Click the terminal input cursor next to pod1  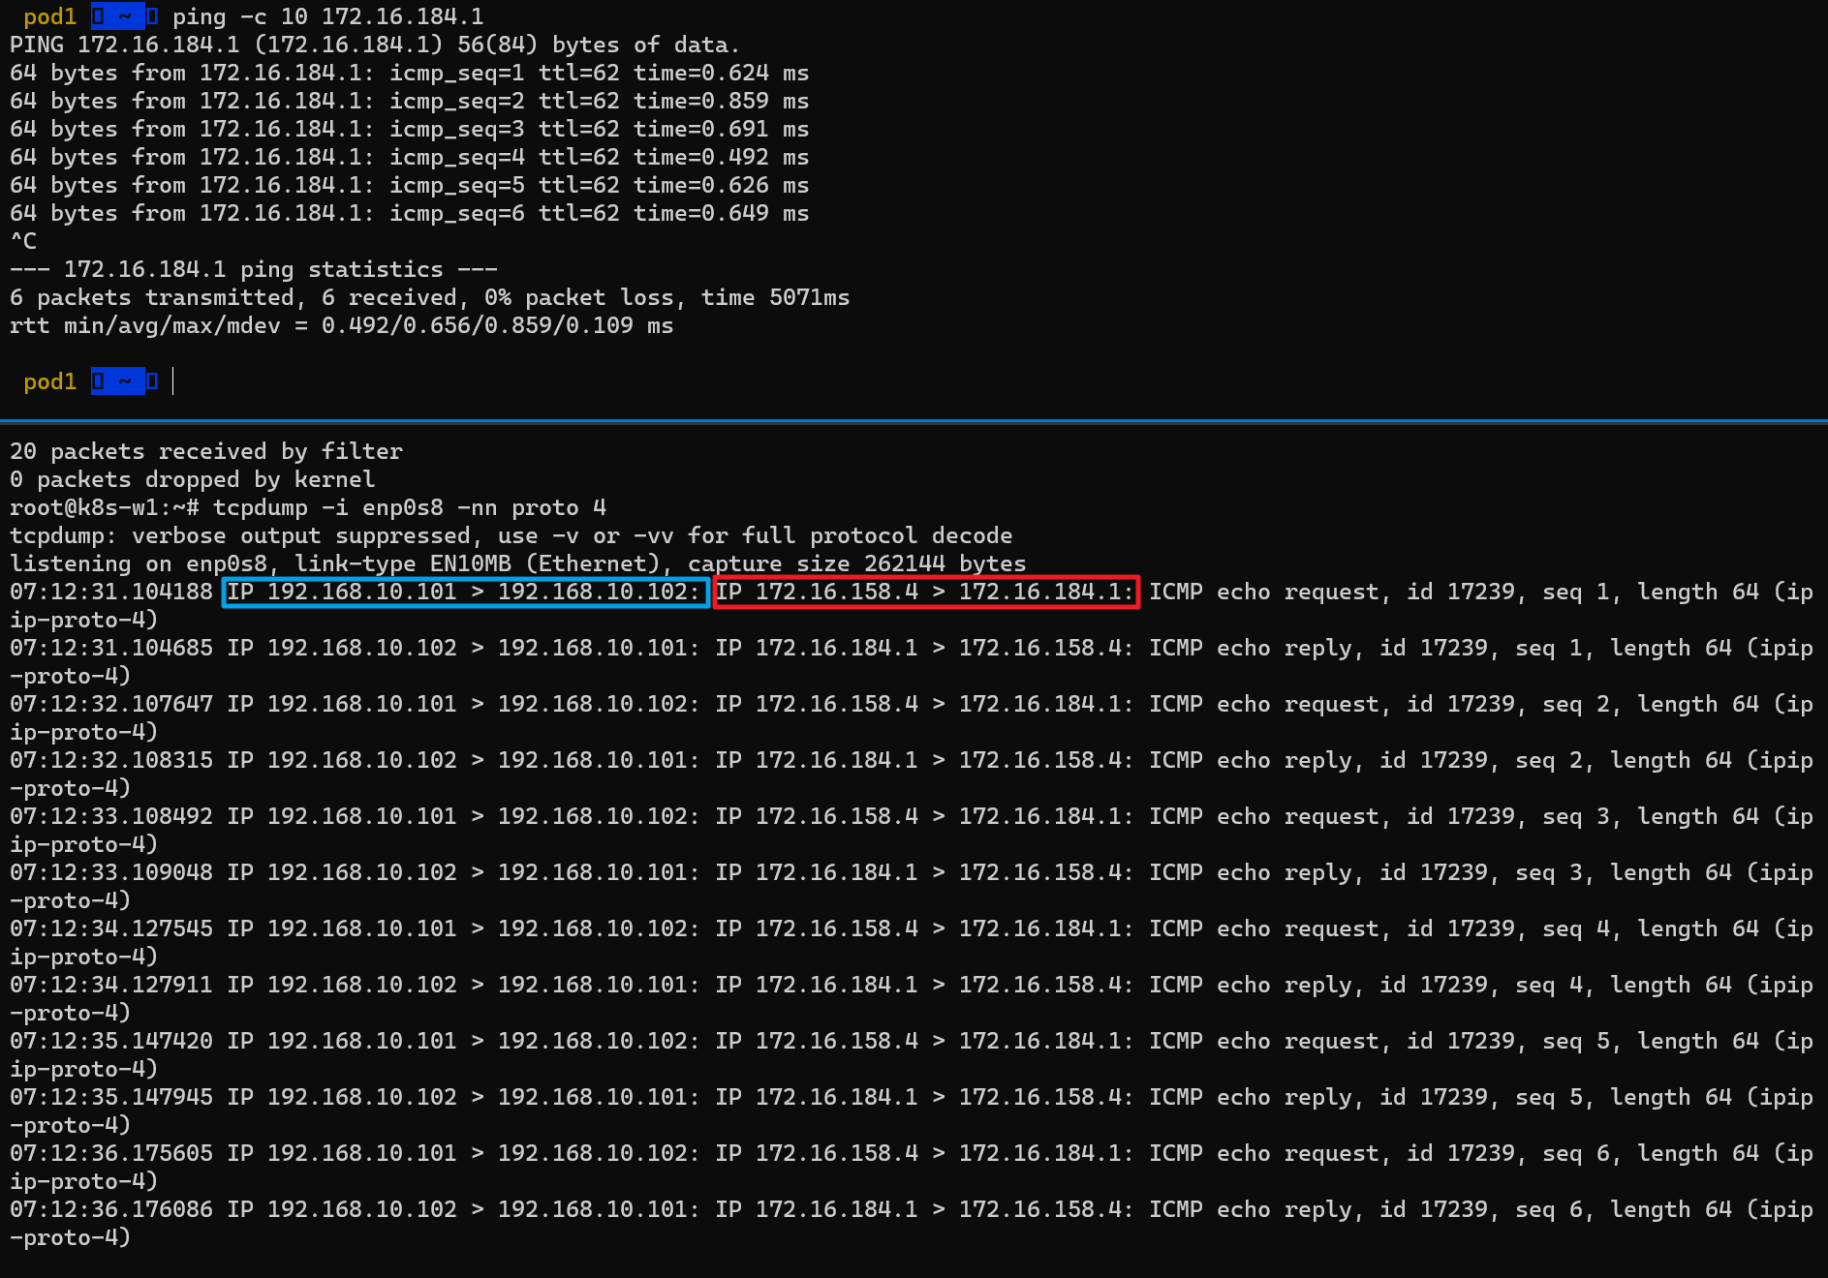(172, 381)
